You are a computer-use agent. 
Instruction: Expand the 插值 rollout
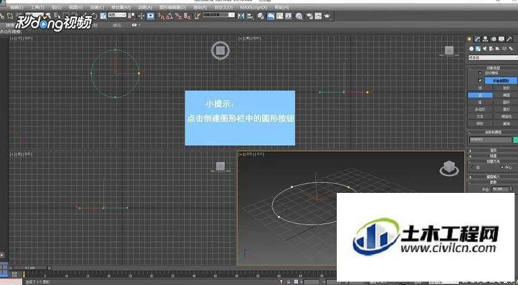pos(493,156)
